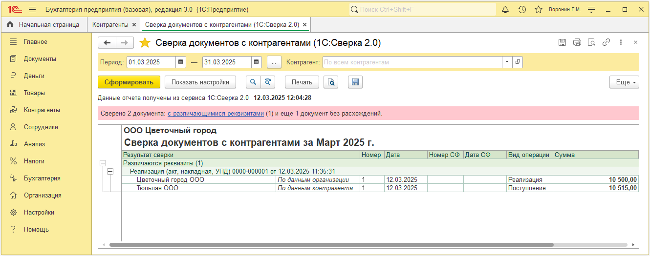Screen dimensions: 650x256
Task: Click the save floppy icon in header
Action: point(562,42)
